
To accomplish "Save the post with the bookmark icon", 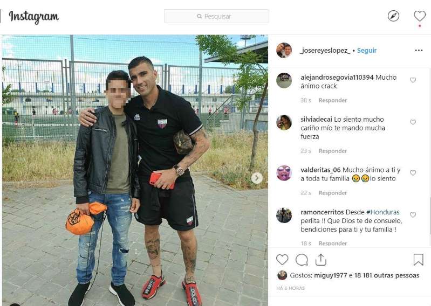I will 419,259.
